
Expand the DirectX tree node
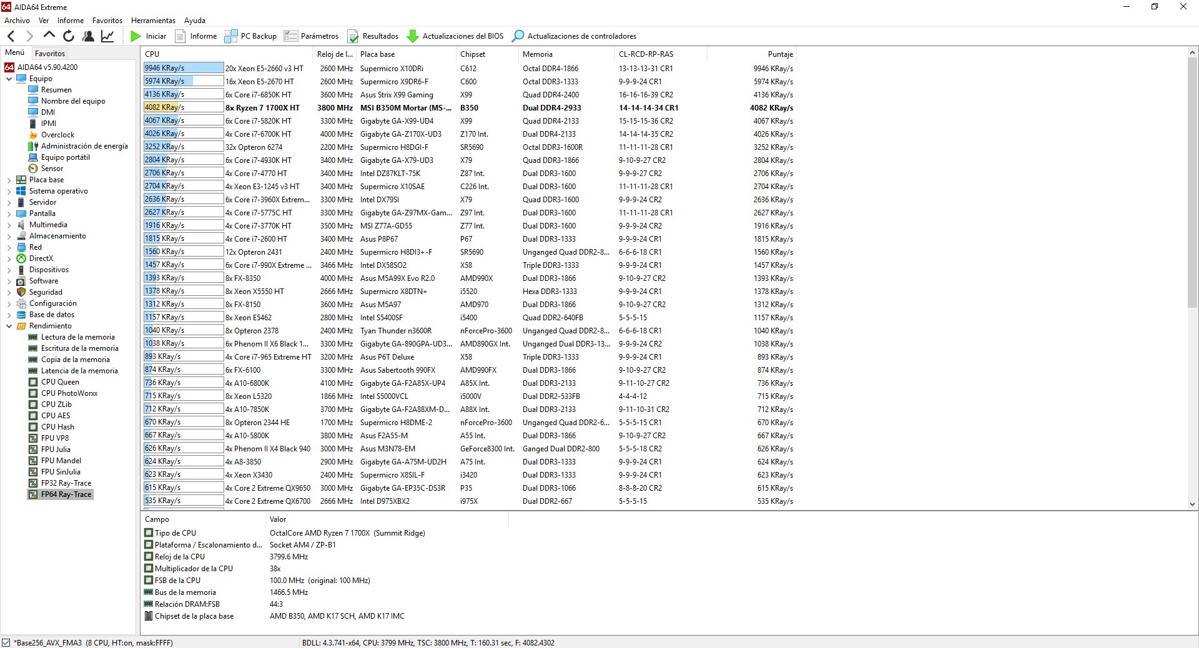click(9, 258)
